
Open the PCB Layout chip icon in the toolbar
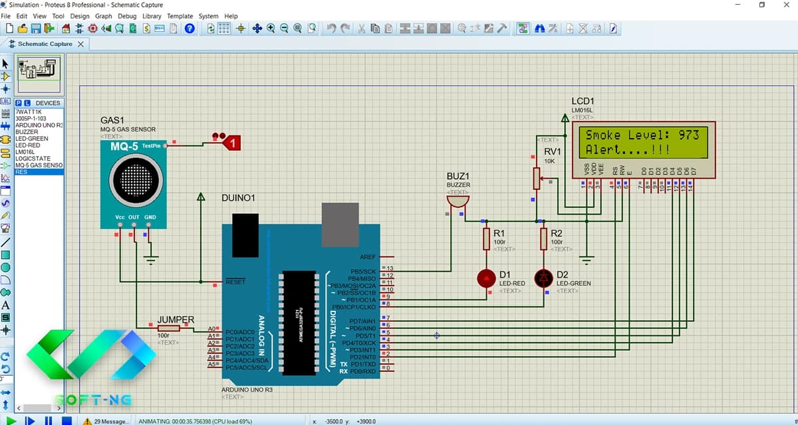pyautogui.click(x=92, y=29)
